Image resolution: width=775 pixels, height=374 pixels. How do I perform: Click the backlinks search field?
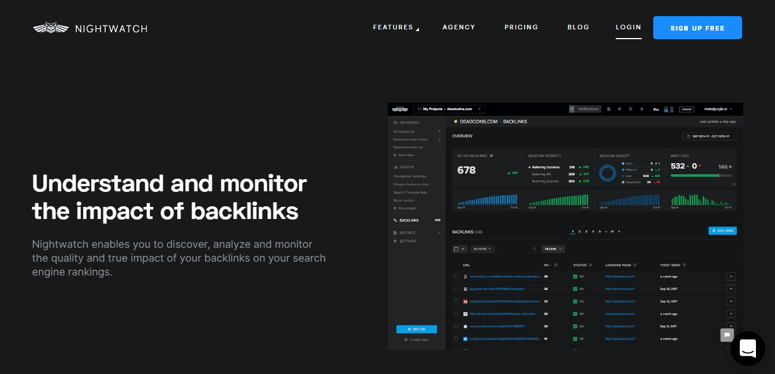(x=517, y=249)
